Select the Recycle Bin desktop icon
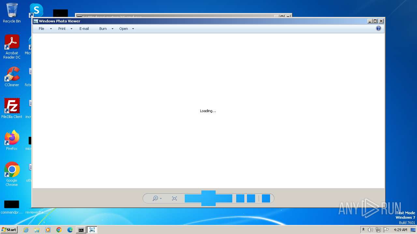Screen dimensions: 417x234 point(12,13)
